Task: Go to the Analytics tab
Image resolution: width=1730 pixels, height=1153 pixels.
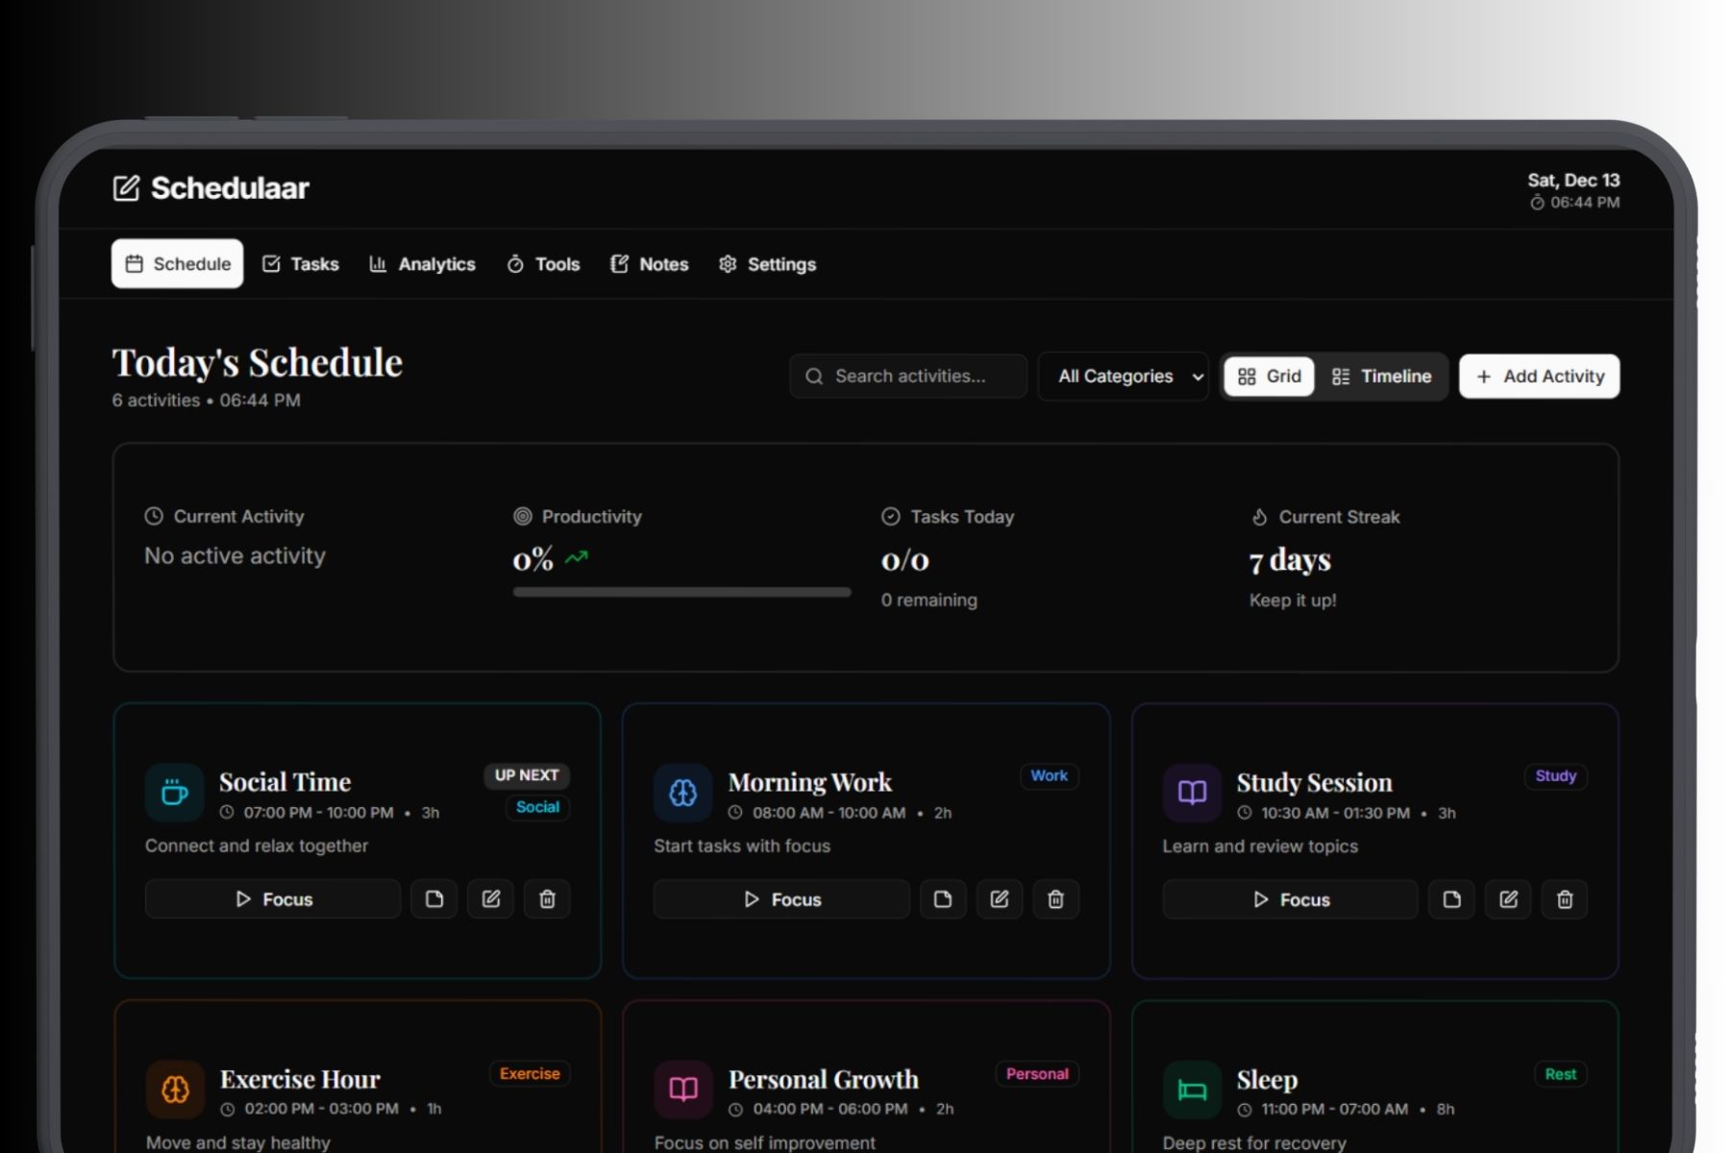Action: pyautogui.click(x=423, y=264)
